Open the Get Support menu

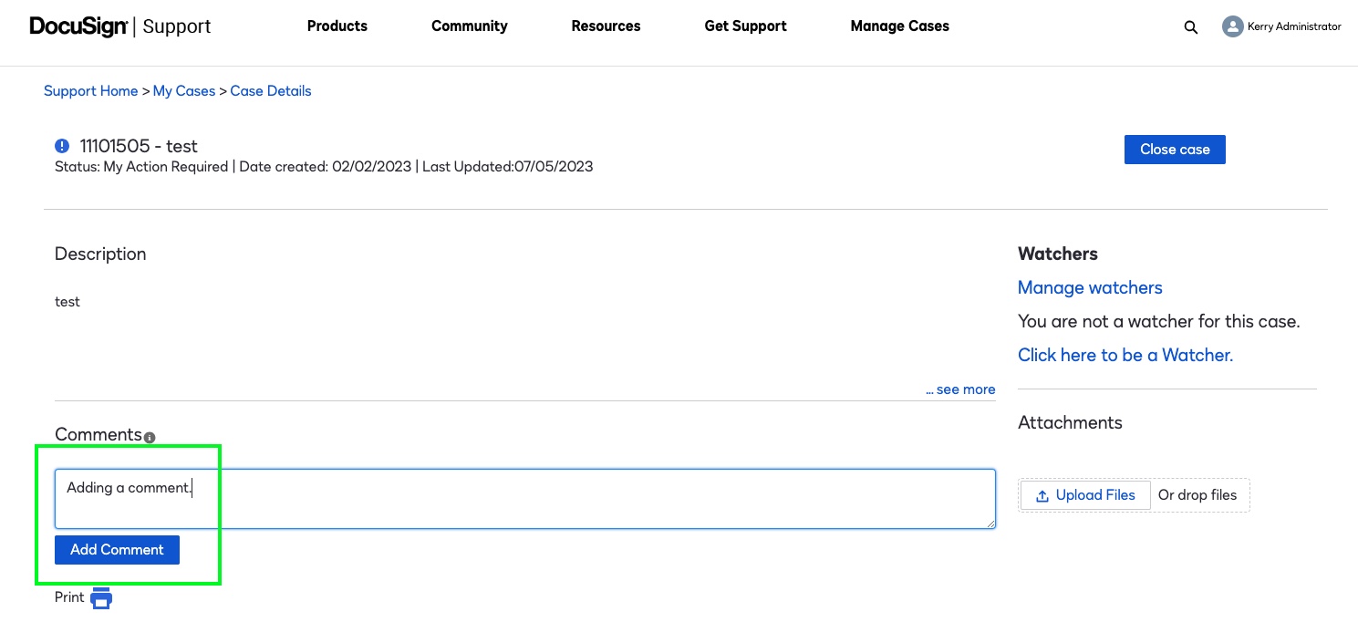tap(745, 26)
